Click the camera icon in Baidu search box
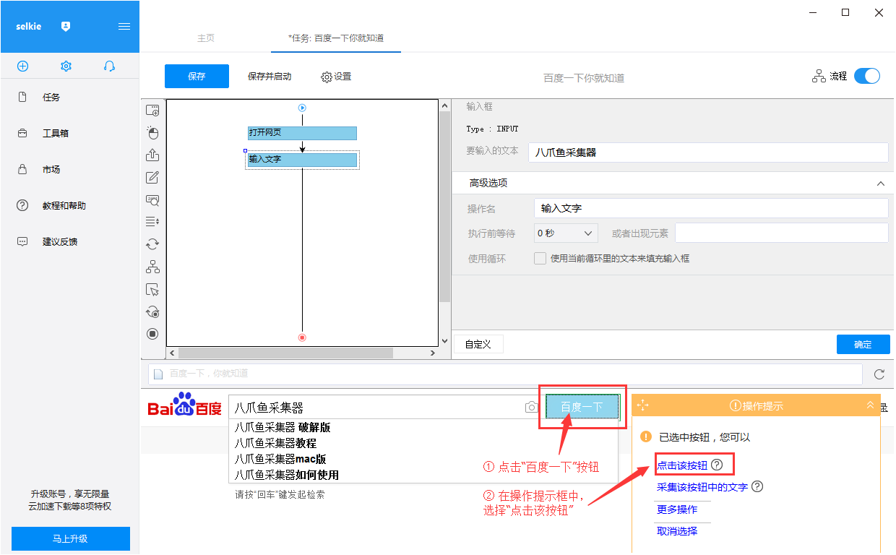Screen dimensions: 896x555 coord(532,408)
